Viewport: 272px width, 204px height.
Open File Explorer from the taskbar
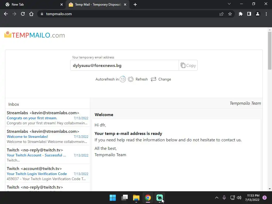point(136,198)
